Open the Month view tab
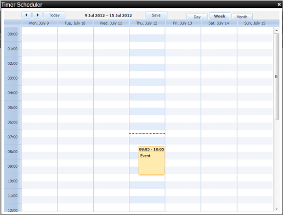Viewport: 283px width, 215px height. coord(242,17)
